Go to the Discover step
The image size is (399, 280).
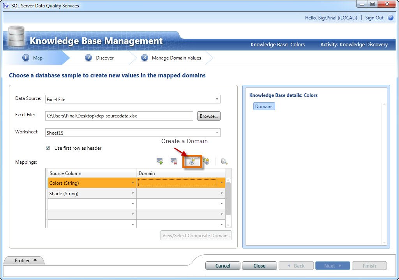point(99,58)
